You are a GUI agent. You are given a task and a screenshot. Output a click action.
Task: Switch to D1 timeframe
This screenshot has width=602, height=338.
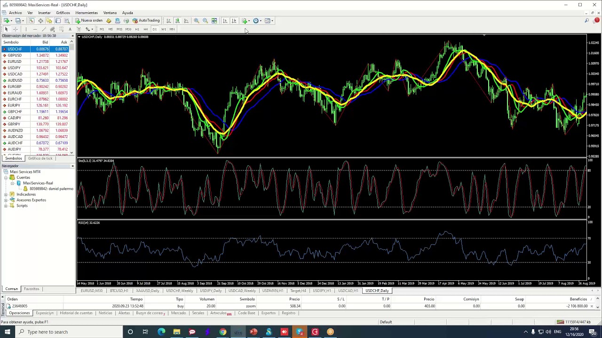155,29
